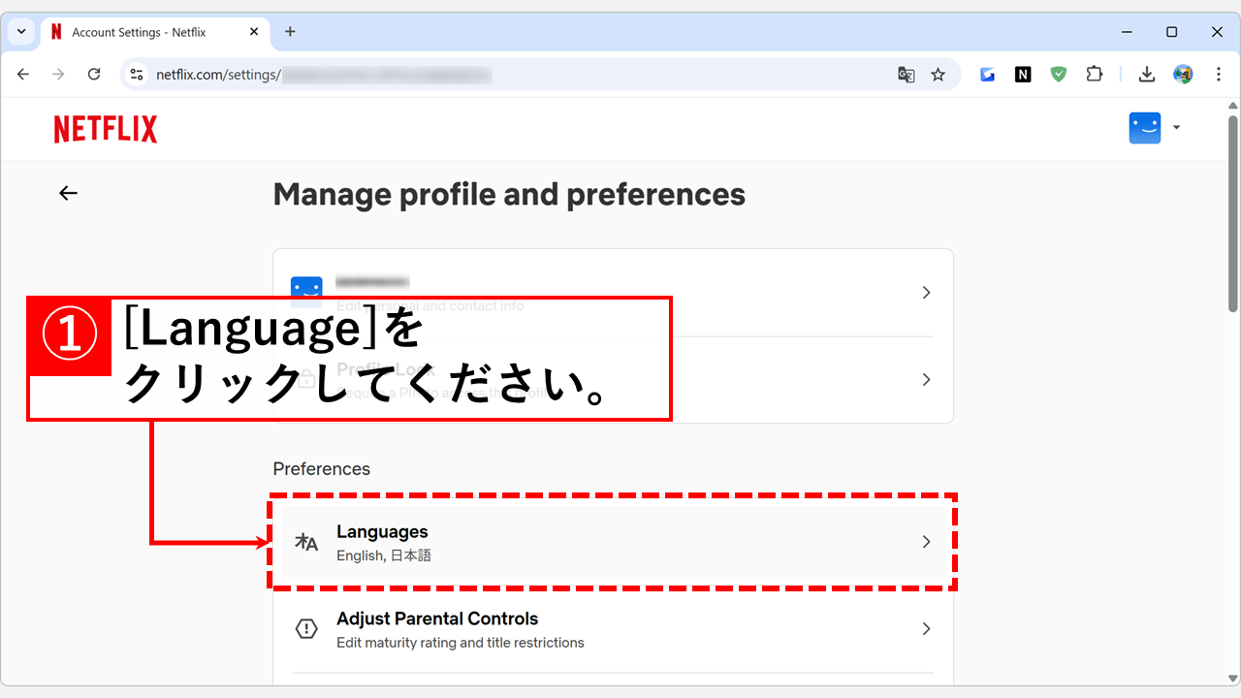
Task: Click the green shield extension icon
Action: (1059, 74)
